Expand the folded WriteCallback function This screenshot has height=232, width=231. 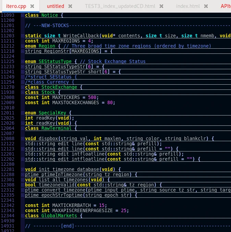(x=23, y=36)
